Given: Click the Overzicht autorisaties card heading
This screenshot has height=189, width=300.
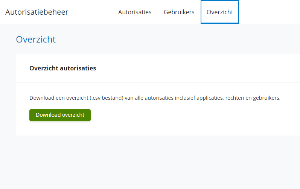Looking at the screenshot, I should (62, 68).
